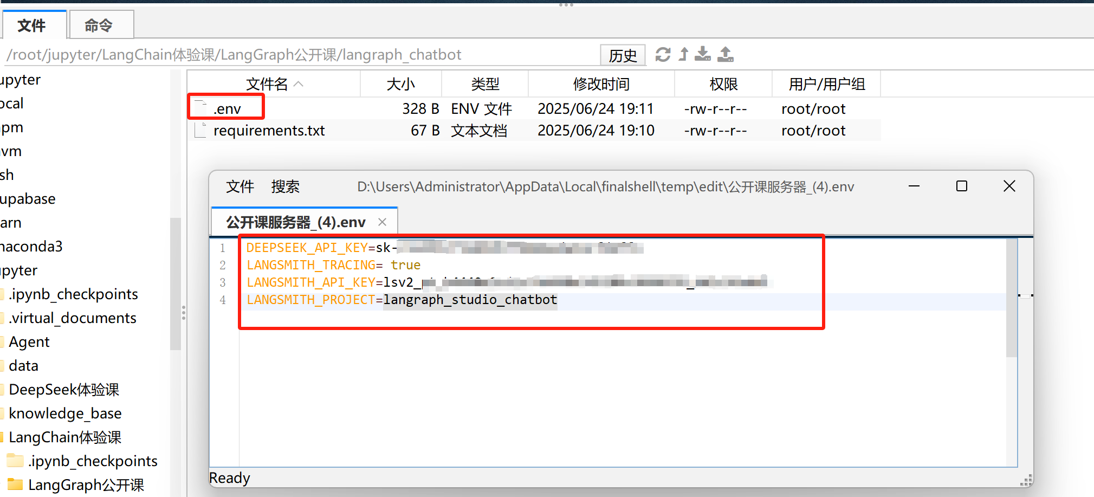Click the upload file icon

tap(726, 54)
